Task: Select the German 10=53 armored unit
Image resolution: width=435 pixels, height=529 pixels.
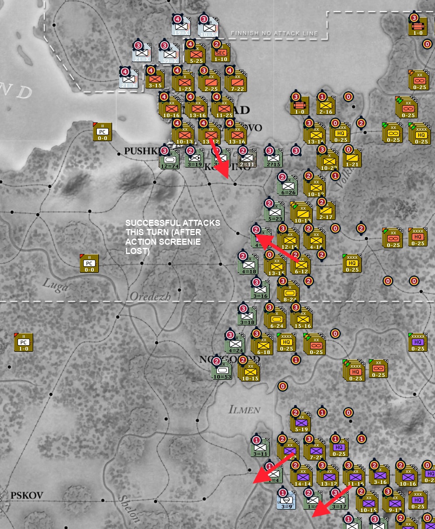Action: [222, 370]
